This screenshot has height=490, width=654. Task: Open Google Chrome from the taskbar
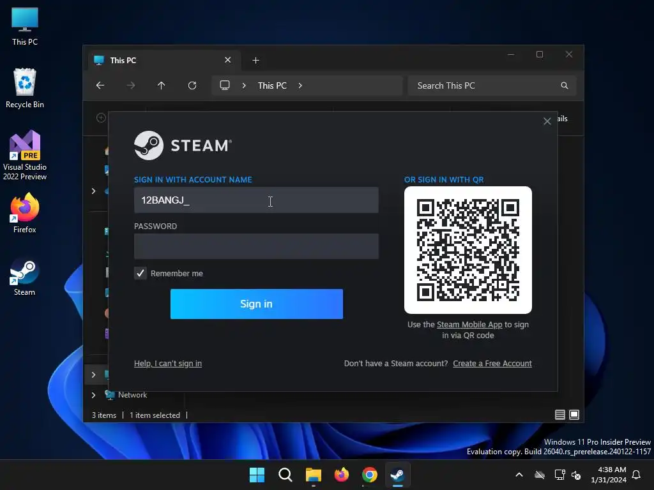point(370,475)
